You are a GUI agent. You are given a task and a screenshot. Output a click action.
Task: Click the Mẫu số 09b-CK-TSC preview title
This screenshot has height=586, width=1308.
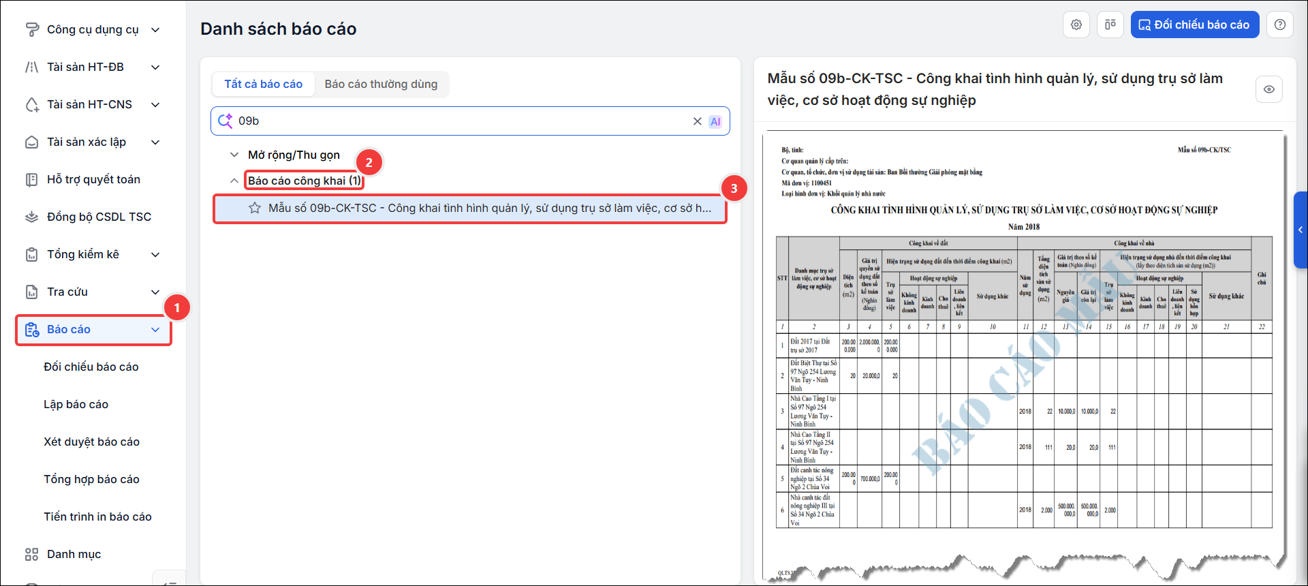click(995, 89)
